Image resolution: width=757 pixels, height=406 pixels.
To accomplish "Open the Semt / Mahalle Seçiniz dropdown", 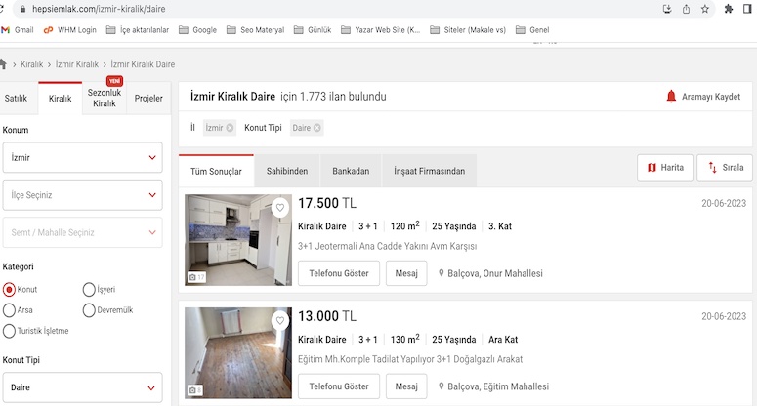I will click(x=83, y=233).
